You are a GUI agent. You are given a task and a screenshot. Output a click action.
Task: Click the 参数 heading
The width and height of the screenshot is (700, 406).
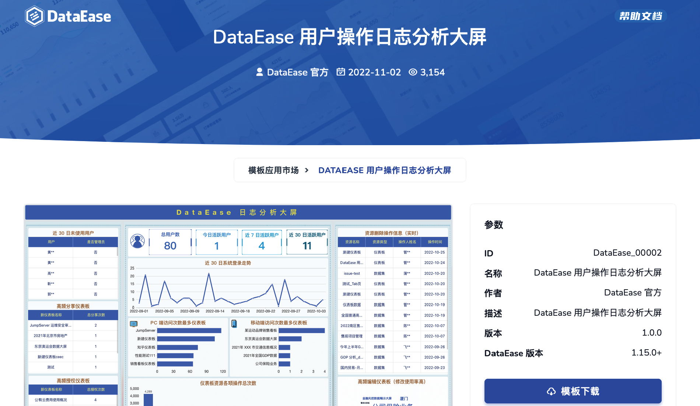494,225
